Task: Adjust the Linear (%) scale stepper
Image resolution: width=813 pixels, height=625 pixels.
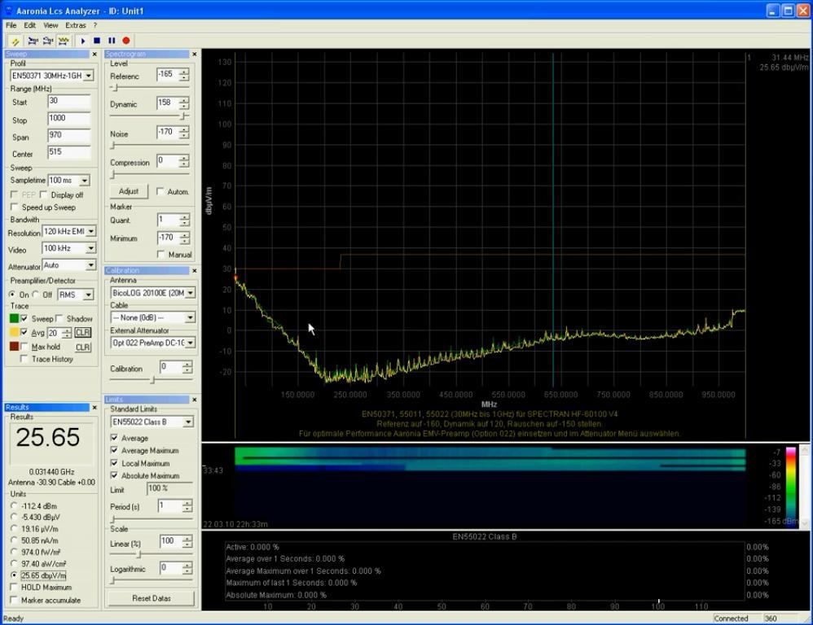Action: click(187, 542)
